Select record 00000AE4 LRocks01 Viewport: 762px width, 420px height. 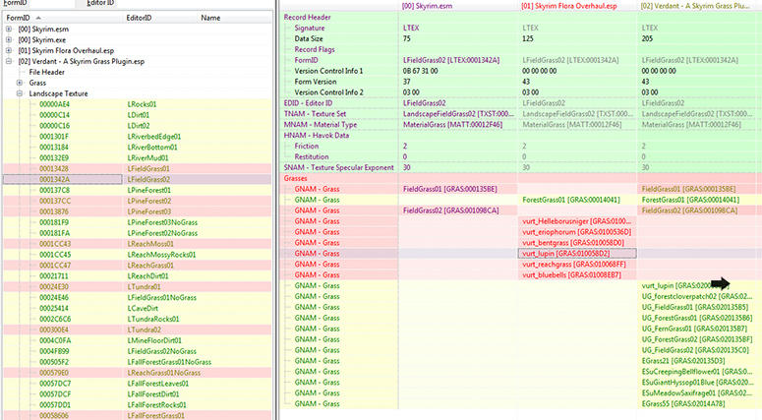[137, 104]
